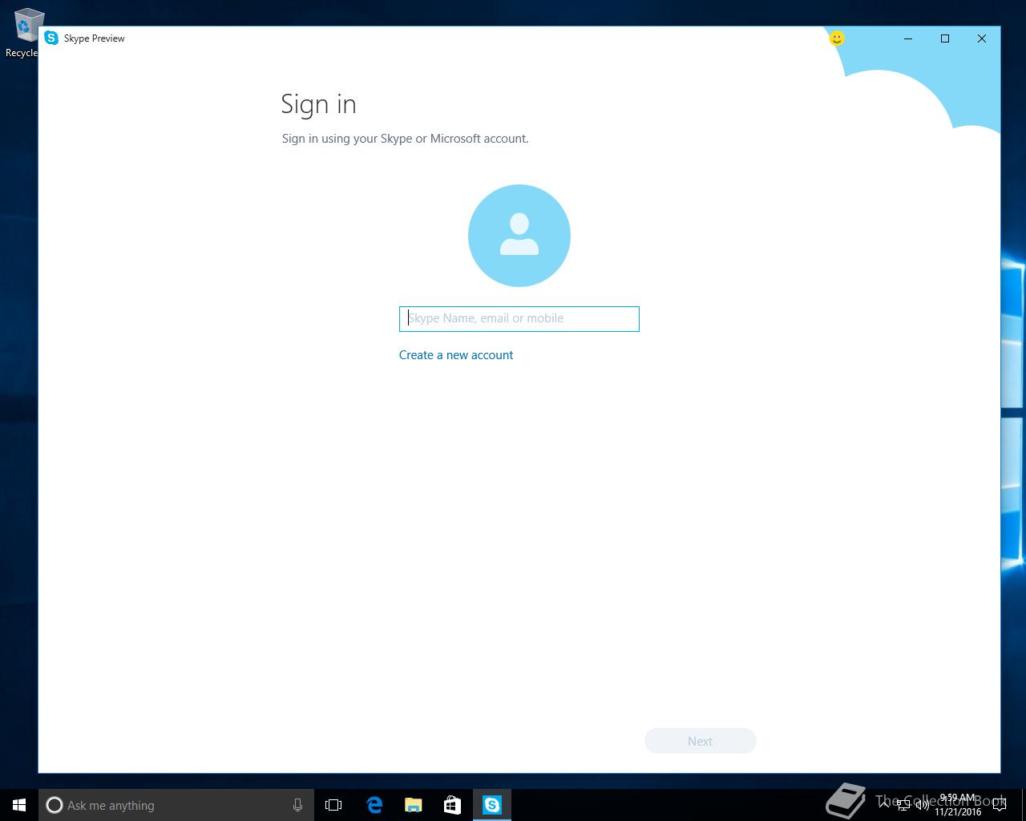Click the 'Sign in' heading text
The width and height of the screenshot is (1026, 821).
click(x=318, y=105)
